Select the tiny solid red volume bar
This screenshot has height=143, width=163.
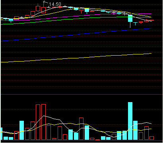97,140
